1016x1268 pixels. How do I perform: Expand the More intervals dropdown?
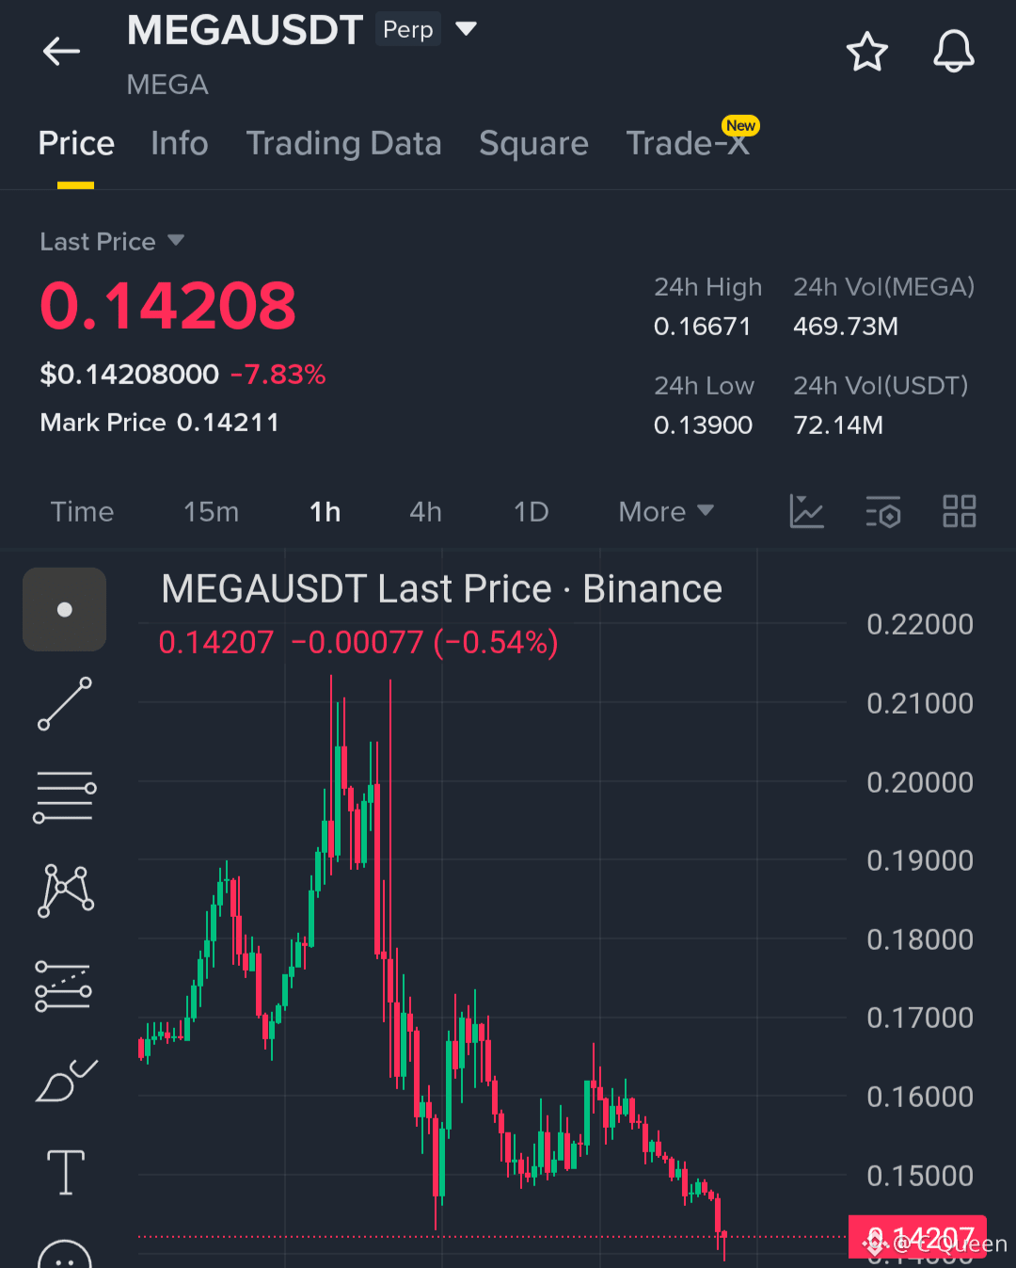[665, 512]
